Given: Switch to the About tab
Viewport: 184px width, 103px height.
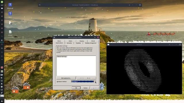Looking at the screenshot, I should click(93, 41).
